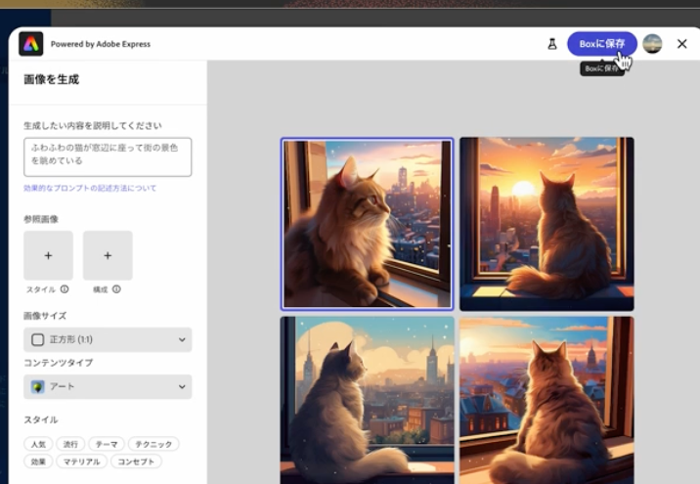This screenshot has width=700, height=484.
Task: Switch to the テクニック style category
Action: (153, 444)
